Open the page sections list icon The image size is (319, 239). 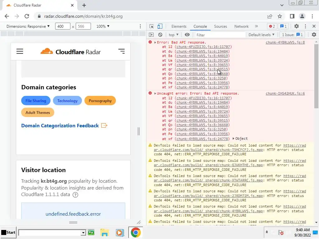pos(121,51)
